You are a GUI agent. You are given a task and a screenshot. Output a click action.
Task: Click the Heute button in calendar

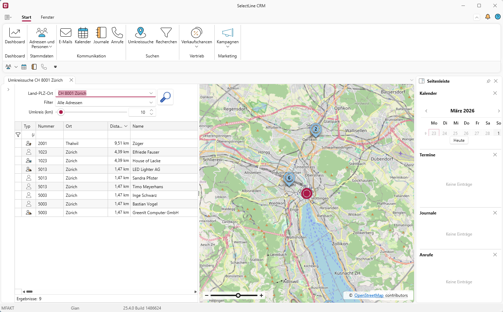[459, 140]
